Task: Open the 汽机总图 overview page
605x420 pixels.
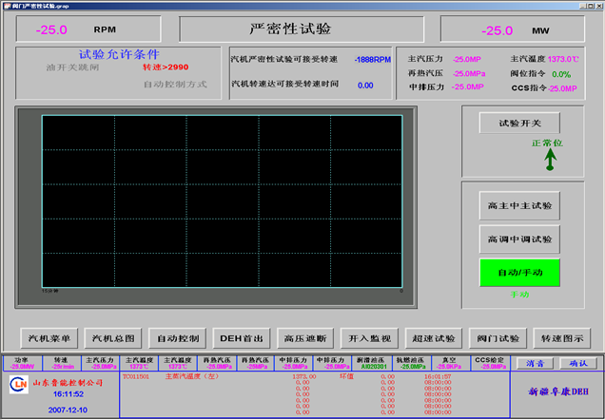Action: coord(113,338)
